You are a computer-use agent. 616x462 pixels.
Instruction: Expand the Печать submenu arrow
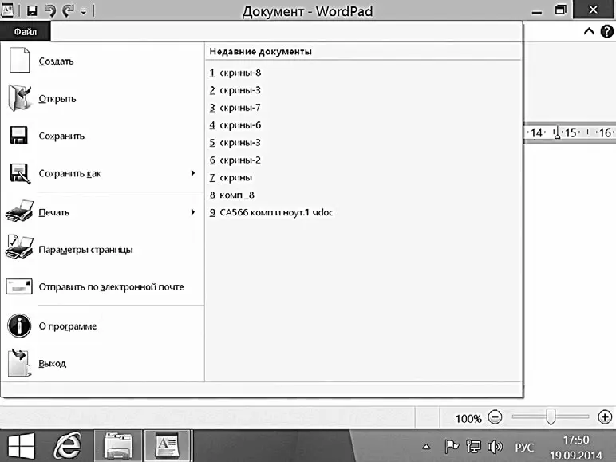point(193,213)
